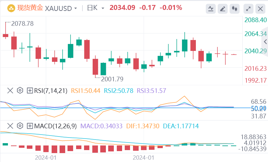This screenshot has width=268, height=162.
Task: Click the RSI1:50.44 value
Action: click(x=85, y=91)
